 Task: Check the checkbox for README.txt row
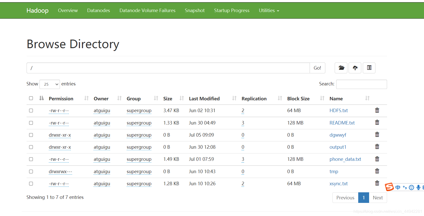pos(31,123)
